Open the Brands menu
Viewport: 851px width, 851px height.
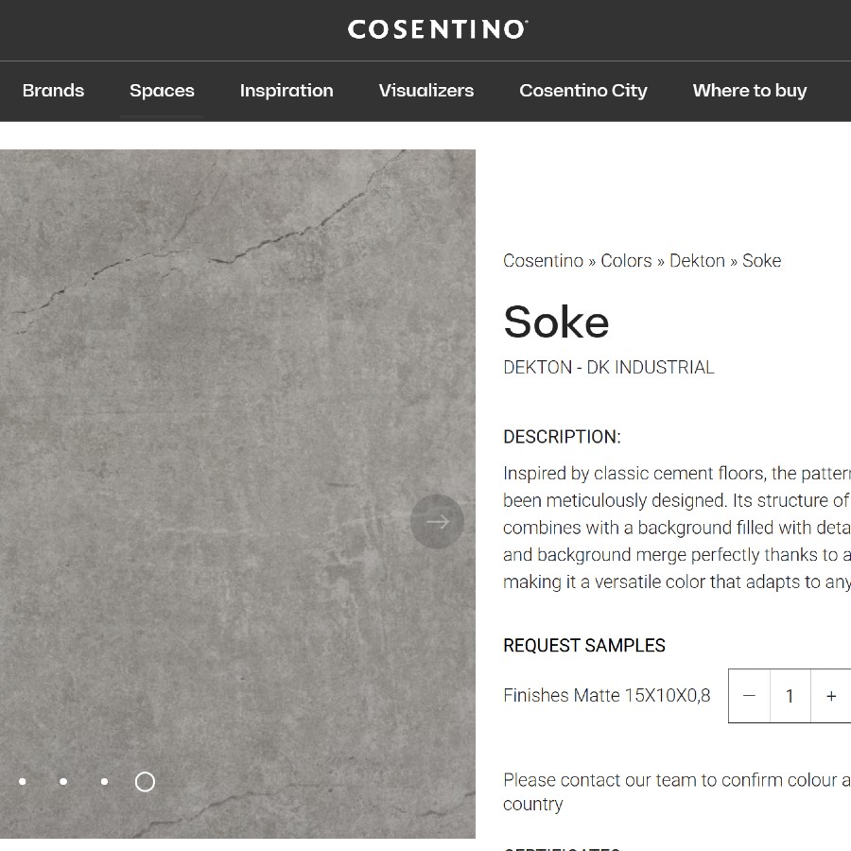tap(53, 91)
